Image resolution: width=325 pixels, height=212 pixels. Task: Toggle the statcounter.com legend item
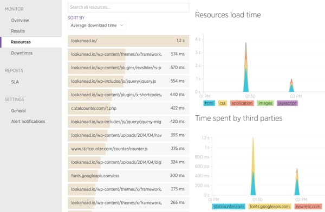229,207
